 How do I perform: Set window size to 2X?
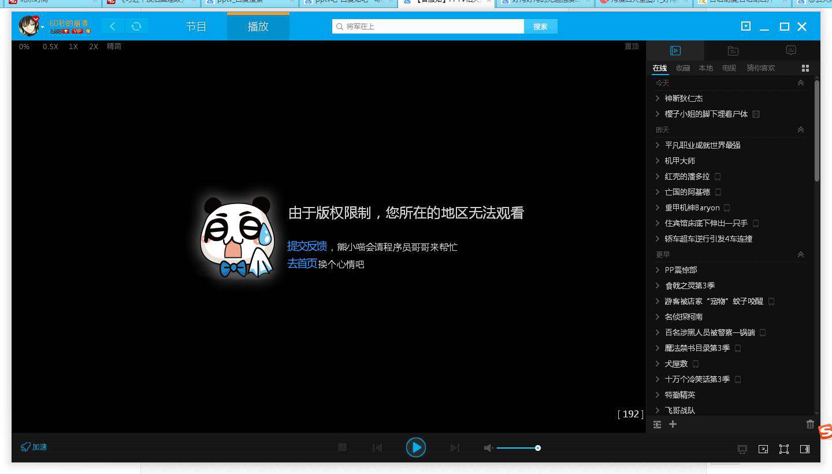[x=94, y=46]
